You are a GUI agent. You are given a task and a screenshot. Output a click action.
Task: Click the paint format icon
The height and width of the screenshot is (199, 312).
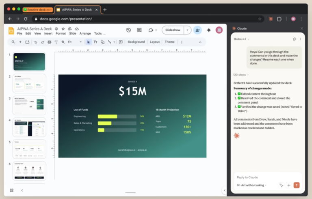coord(56,42)
